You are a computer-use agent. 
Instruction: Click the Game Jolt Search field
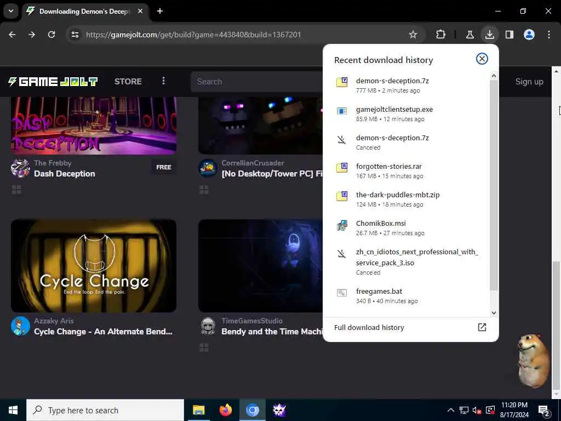coord(257,82)
